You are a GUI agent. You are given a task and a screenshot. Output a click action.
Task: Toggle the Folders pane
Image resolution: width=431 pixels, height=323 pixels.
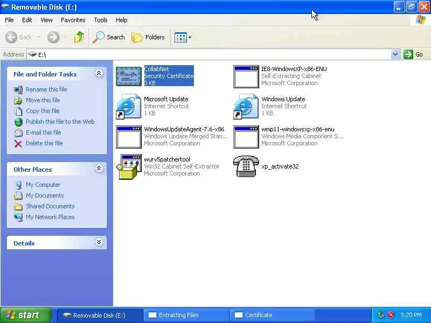point(148,37)
